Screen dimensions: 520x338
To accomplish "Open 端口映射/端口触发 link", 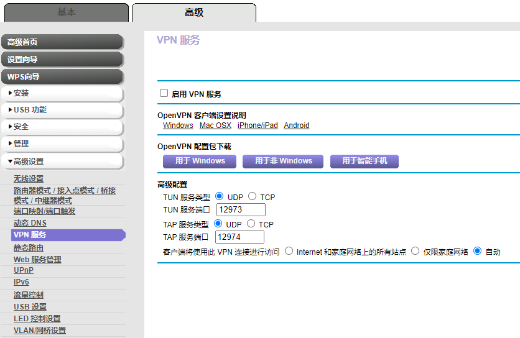I will coord(44,211).
